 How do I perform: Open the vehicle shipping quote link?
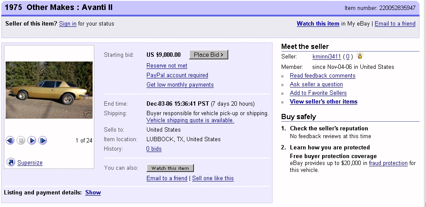coord(190,120)
